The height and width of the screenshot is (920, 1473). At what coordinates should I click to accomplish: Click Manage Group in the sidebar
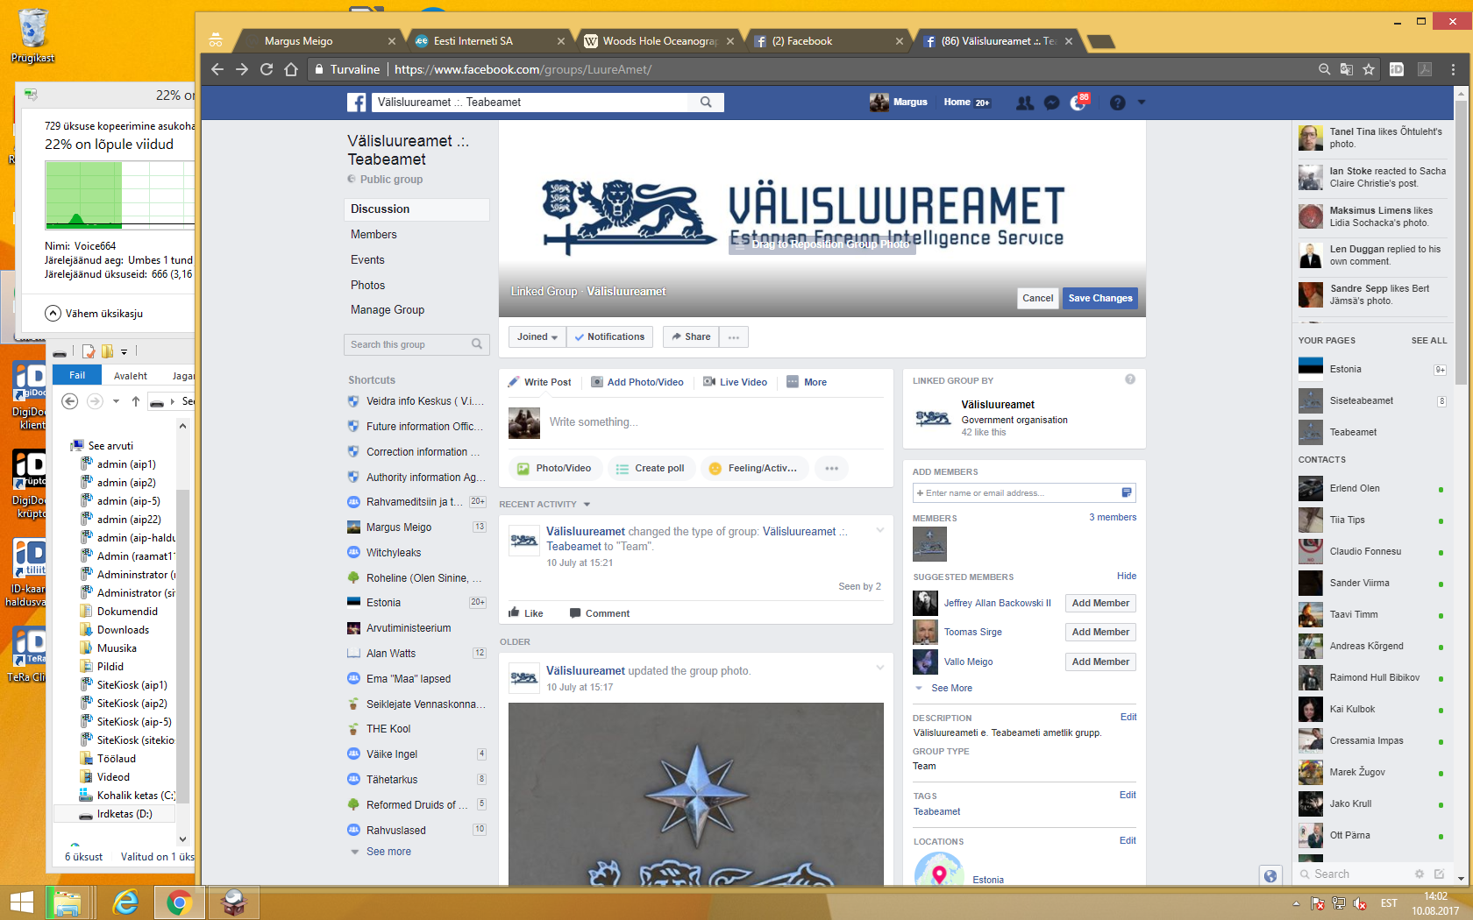coord(388,310)
